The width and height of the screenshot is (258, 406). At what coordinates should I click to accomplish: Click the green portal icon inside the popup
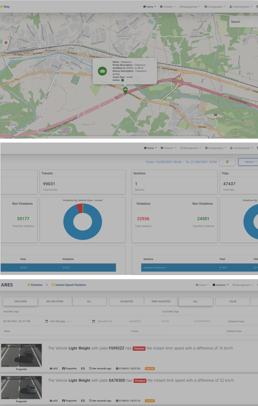103,71
